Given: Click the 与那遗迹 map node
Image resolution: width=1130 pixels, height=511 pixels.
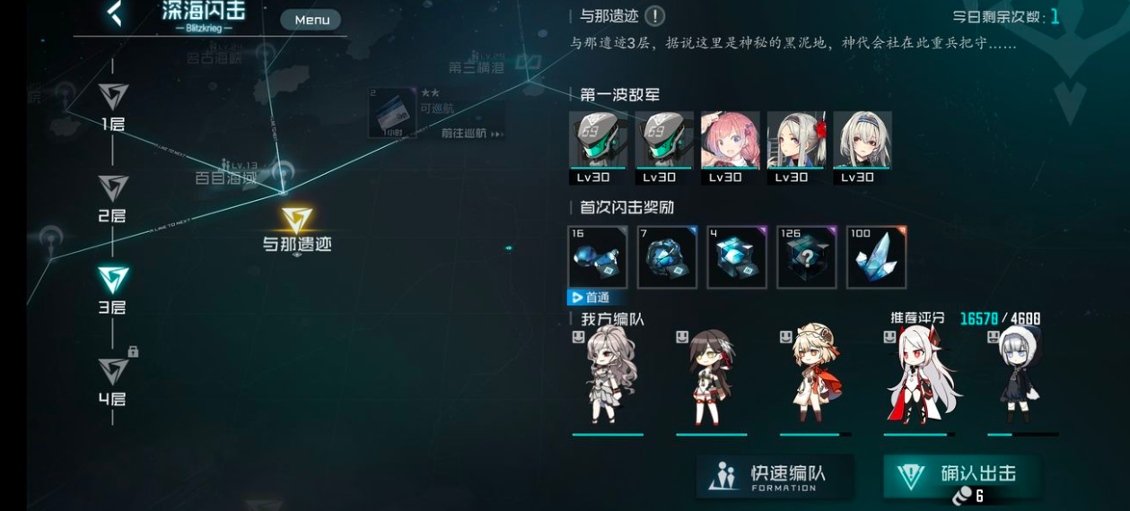Looking at the screenshot, I should pyautogui.click(x=296, y=230).
